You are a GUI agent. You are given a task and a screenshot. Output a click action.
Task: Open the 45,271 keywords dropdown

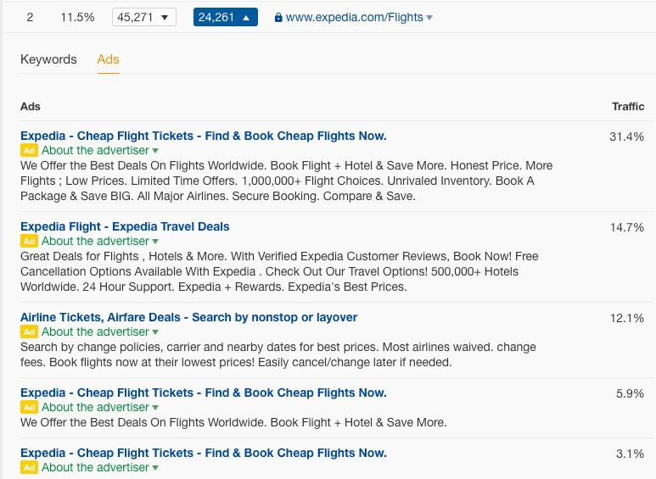[144, 17]
